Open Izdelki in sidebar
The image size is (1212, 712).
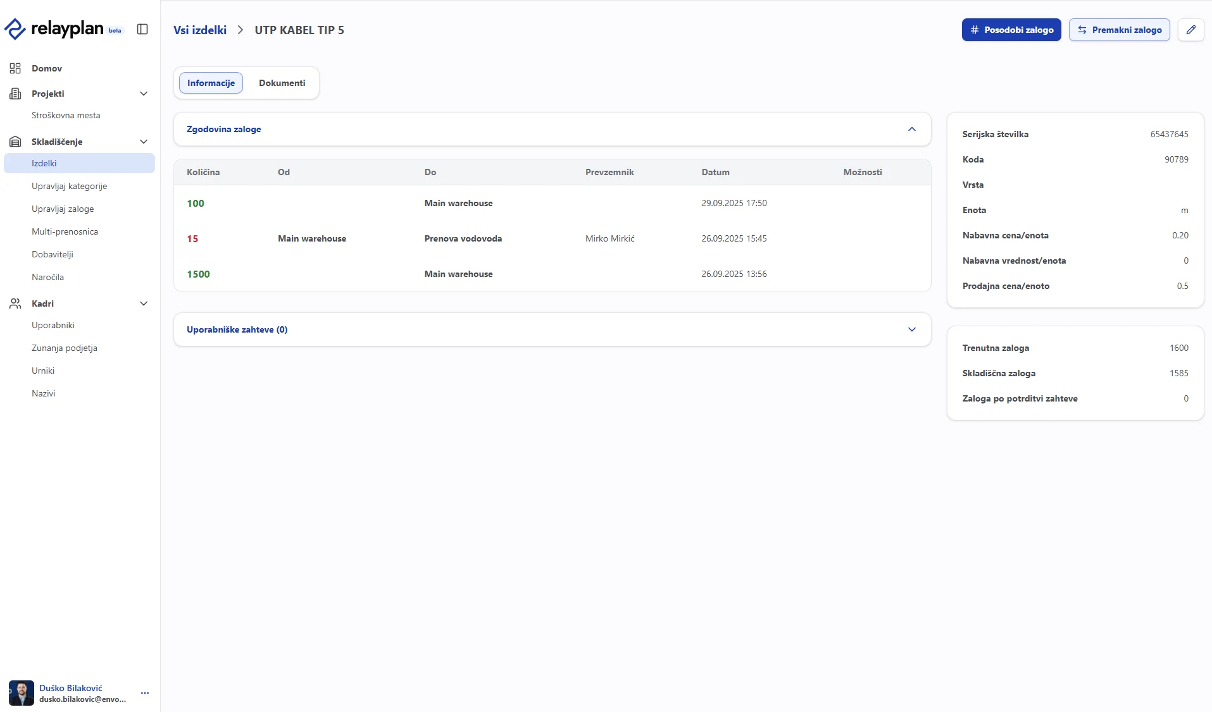(x=79, y=163)
